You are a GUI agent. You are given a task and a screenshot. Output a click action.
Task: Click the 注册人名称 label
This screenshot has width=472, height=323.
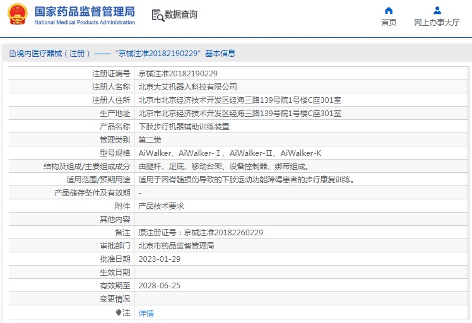[111, 87]
